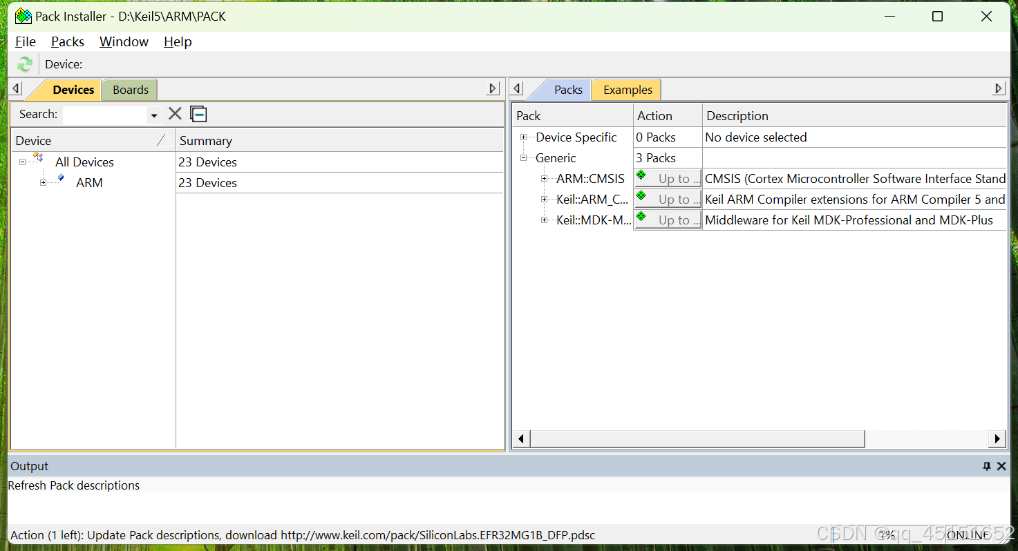
Task: Expand the Keil::MDK-M... pack node
Action: (545, 220)
